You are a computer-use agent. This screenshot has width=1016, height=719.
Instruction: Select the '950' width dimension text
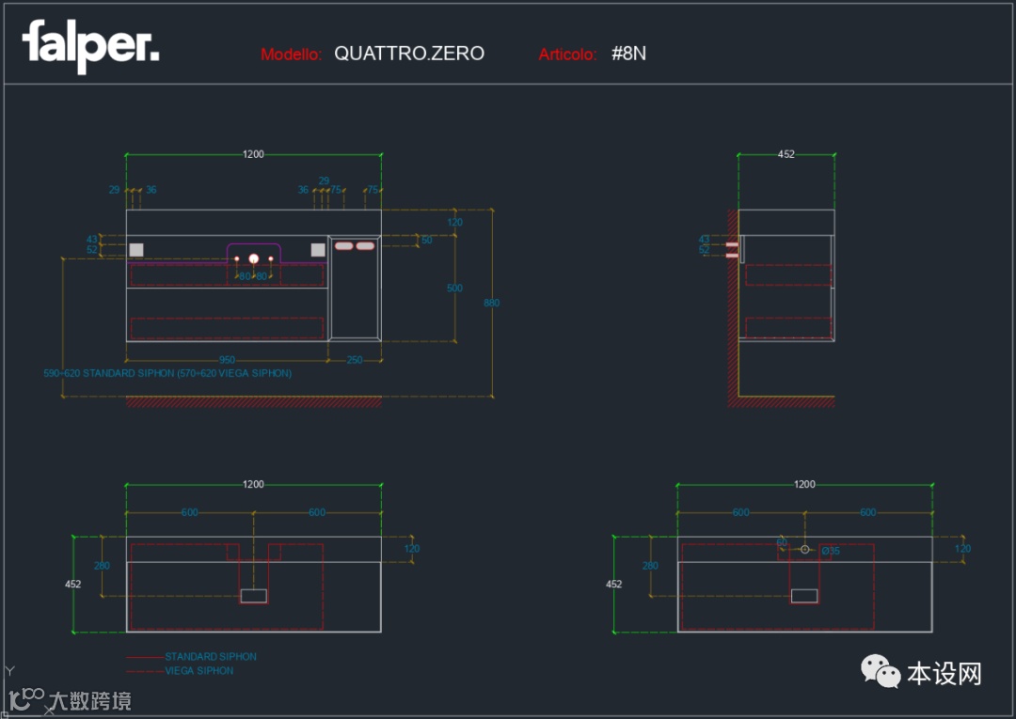pos(227,360)
